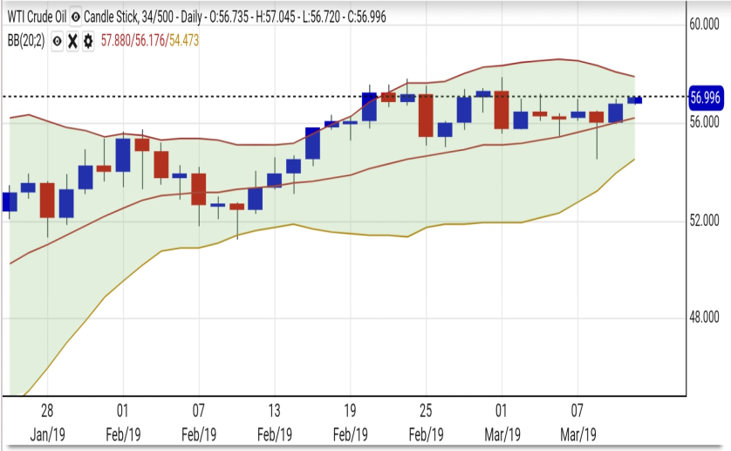This screenshot has height=451, width=731.
Task: Click the 48.000 price axis label
Action: point(705,318)
